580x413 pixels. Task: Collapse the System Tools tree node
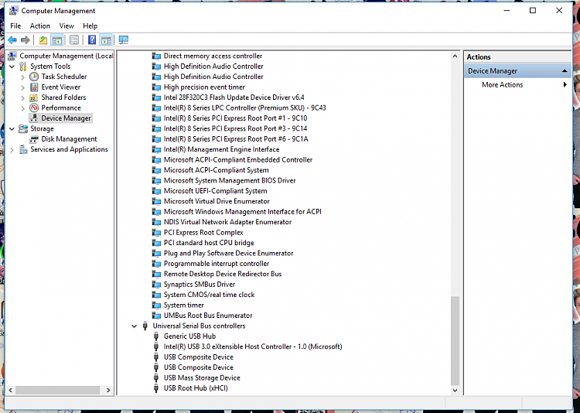click(12, 67)
